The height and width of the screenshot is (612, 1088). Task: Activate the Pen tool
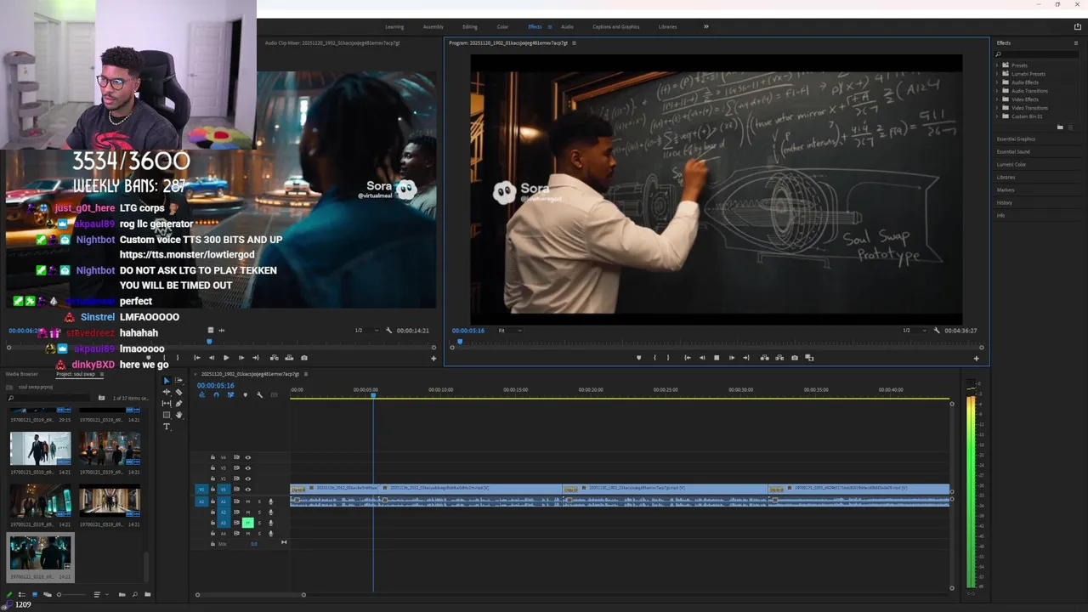[178, 404]
